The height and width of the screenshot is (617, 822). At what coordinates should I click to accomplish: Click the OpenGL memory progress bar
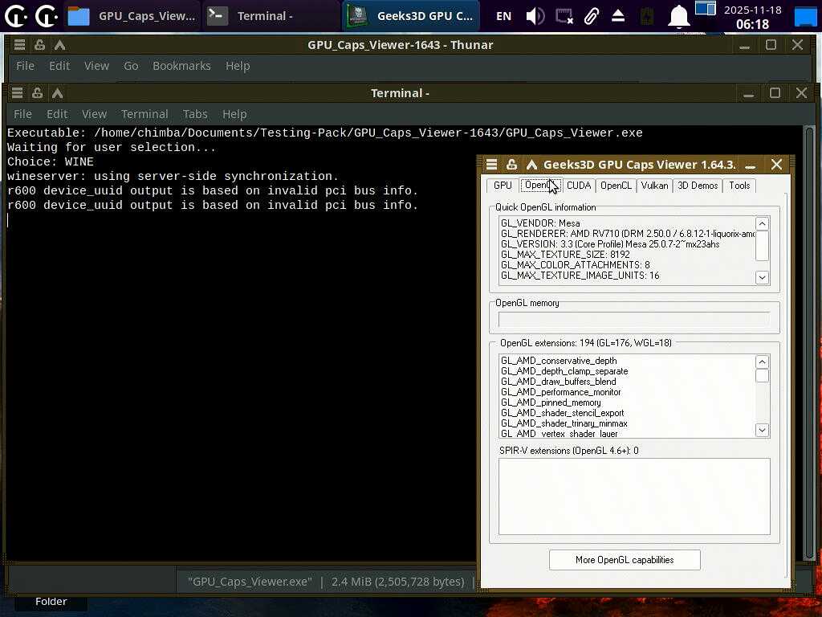634,319
